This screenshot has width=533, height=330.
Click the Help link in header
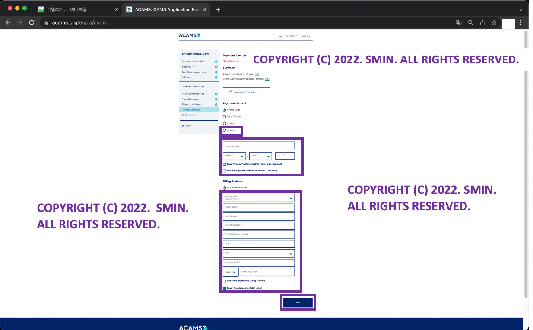tap(279, 36)
